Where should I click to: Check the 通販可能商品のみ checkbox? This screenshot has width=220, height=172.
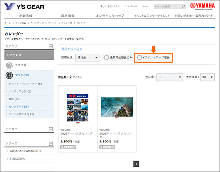(x=106, y=58)
